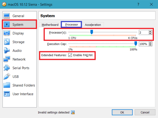Select the Serial Ports connector icon
Image resolution: width=158 pixels, height=118 pixels.
(x=7, y=68)
